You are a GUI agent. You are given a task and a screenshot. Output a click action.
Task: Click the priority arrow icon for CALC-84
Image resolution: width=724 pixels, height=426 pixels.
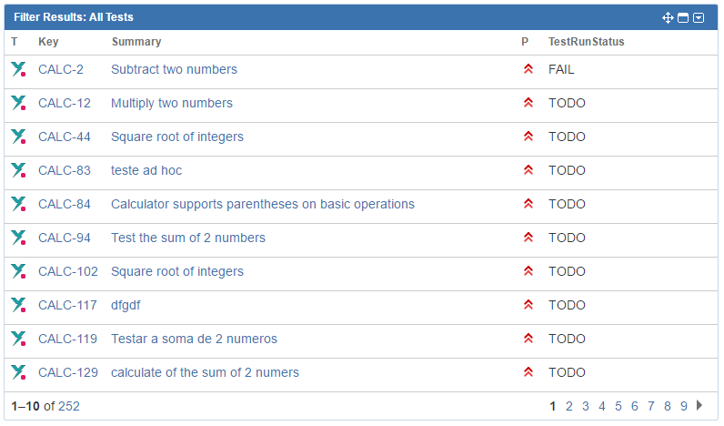[528, 204]
